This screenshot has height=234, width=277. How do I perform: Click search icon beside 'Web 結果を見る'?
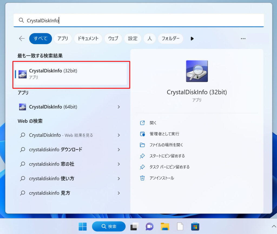point(23,135)
